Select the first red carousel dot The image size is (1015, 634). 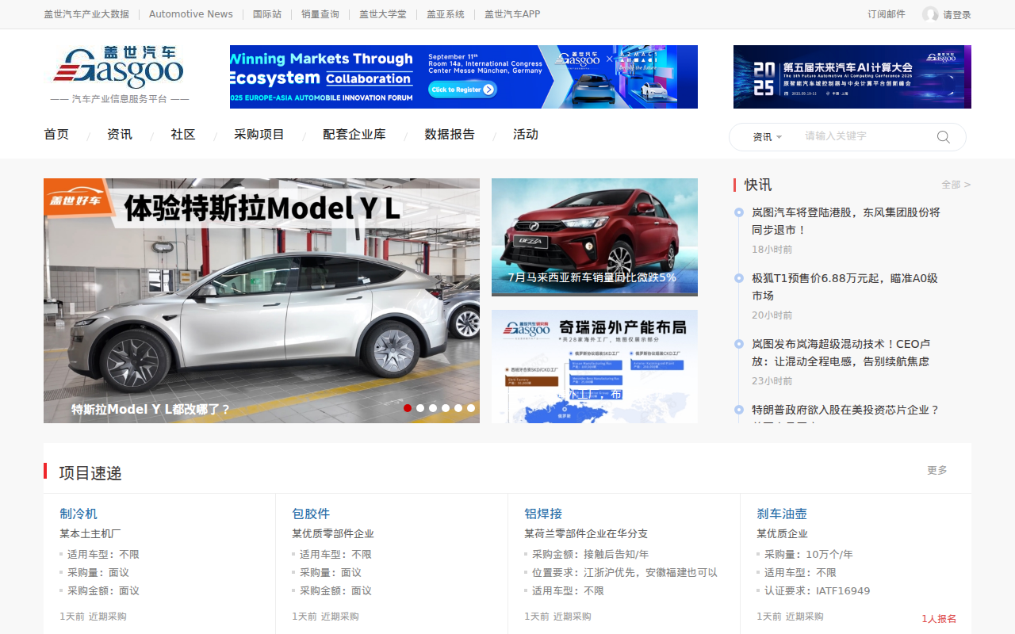pos(408,408)
